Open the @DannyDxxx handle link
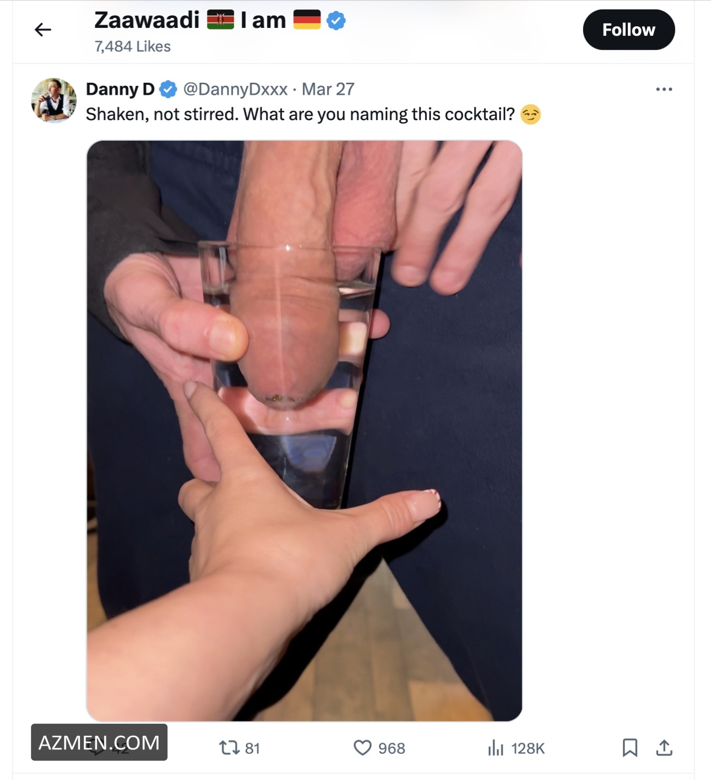 235,89
